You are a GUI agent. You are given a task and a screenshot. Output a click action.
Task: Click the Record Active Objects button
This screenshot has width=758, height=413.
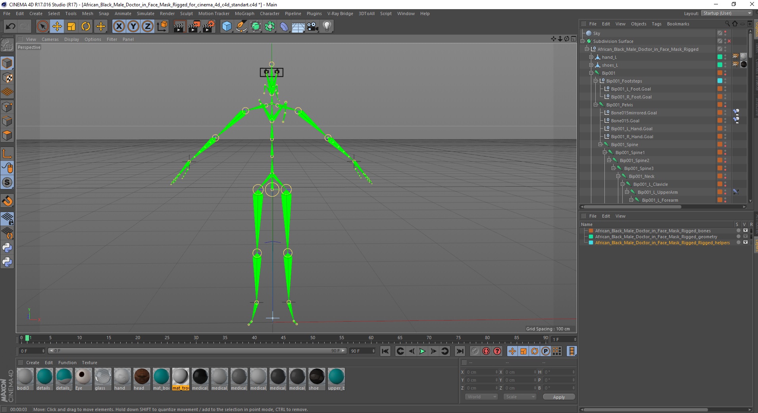pos(475,351)
